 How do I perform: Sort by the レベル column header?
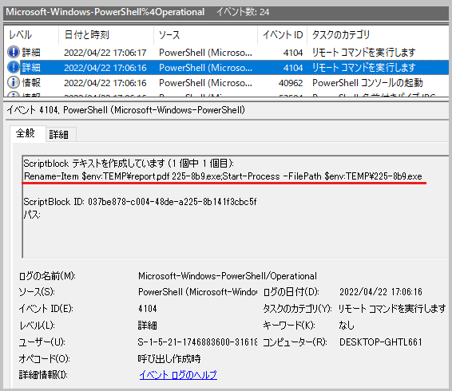click(x=20, y=35)
